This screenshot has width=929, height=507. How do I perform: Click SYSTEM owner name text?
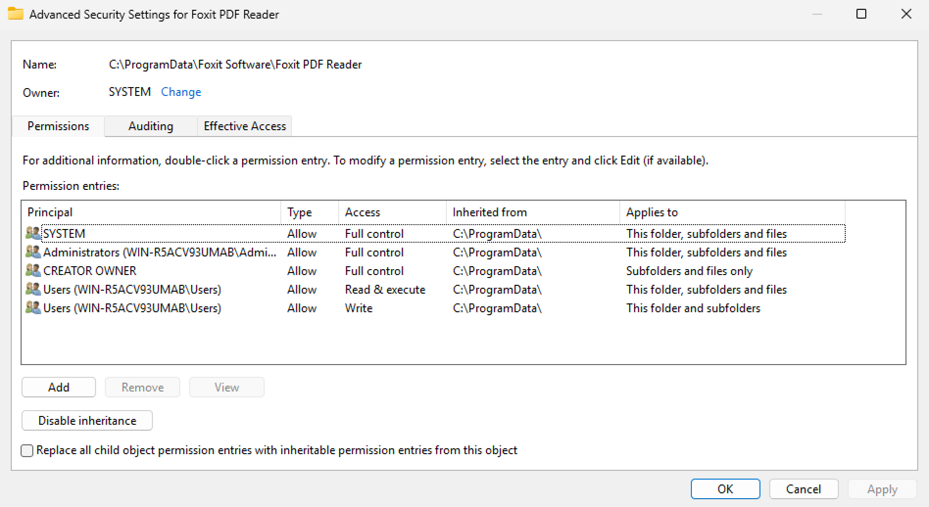(x=130, y=92)
